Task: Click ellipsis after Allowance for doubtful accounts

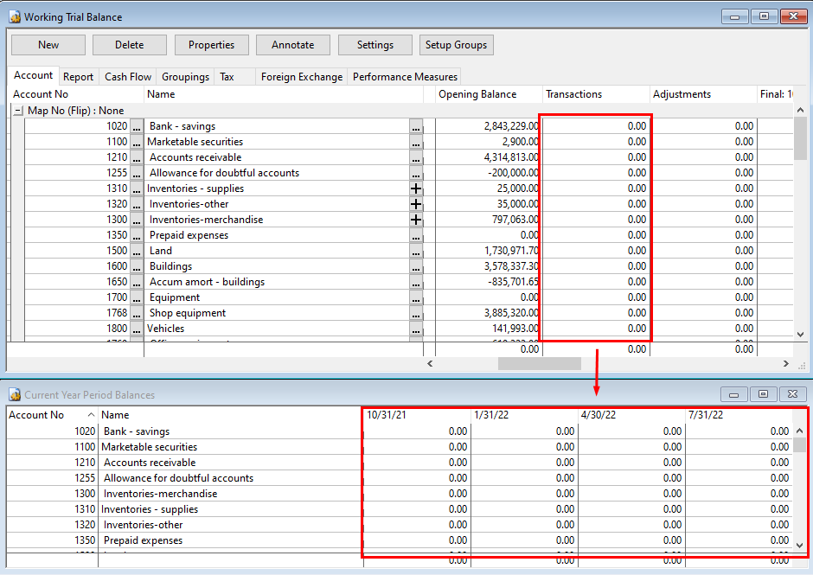Action: pos(416,173)
